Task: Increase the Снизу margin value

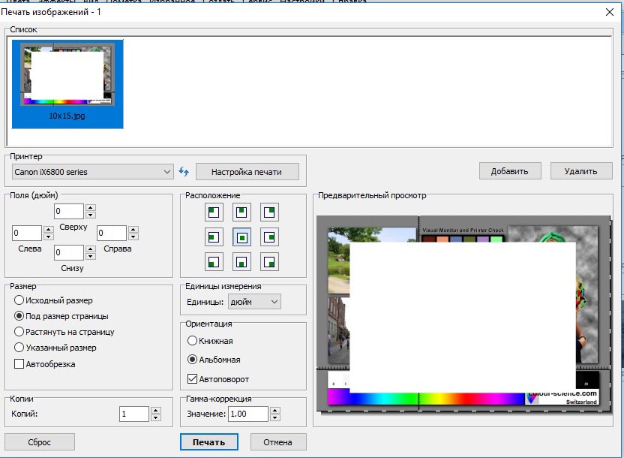Action: (91, 249)
